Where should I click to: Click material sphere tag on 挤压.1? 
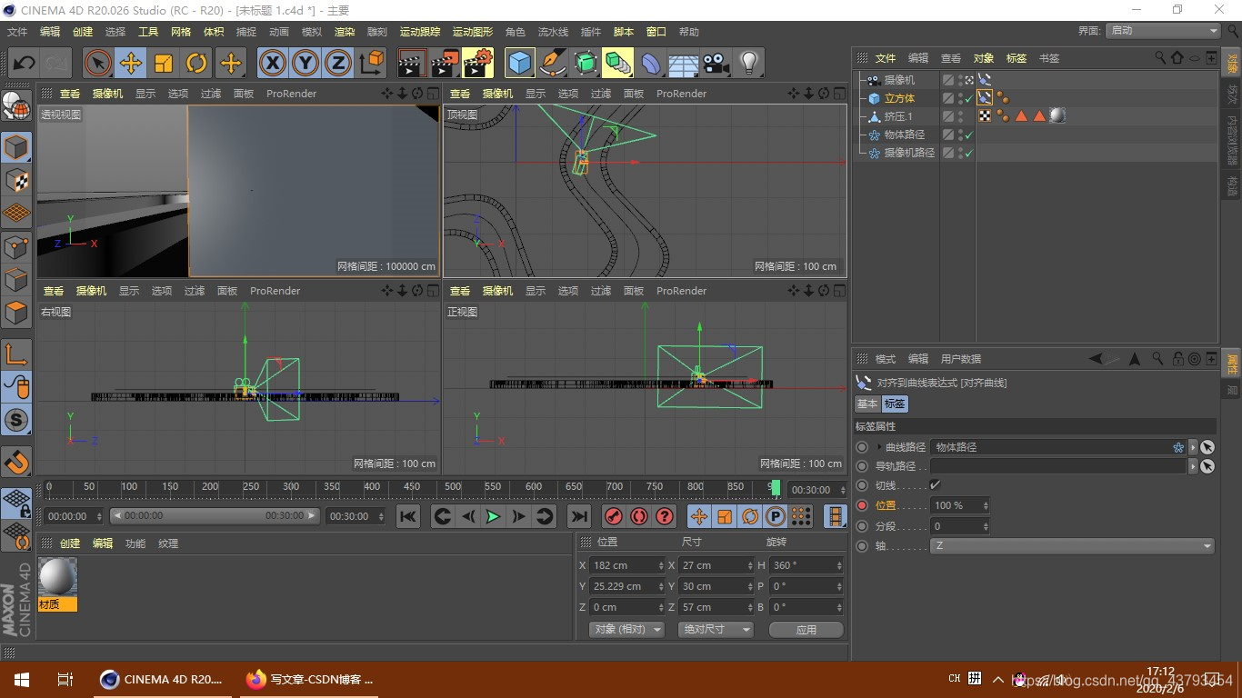click(1057, 115)
